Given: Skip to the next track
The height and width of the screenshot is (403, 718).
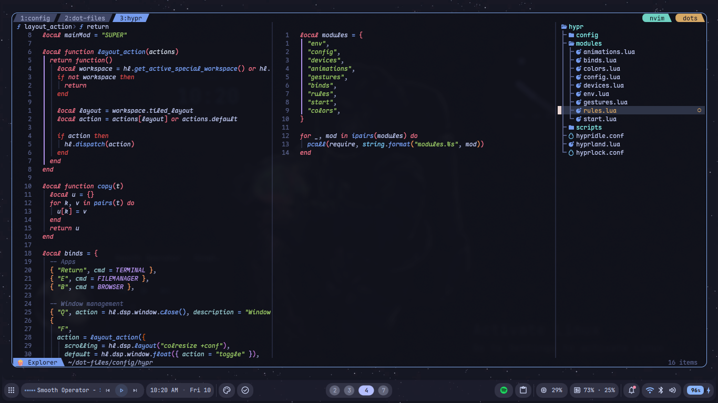Looking at the screenshot, I should point(135,390).
